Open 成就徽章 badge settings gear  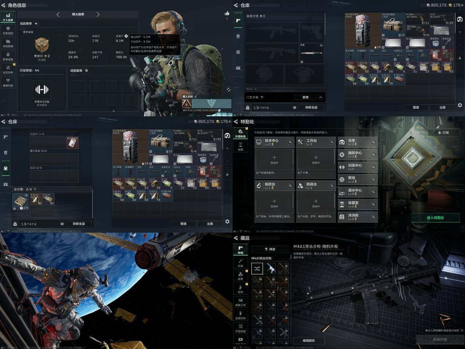coord(86,71)
